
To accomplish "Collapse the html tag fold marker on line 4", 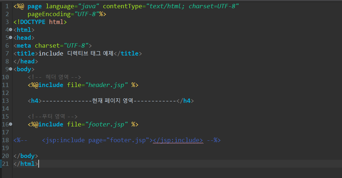I will click(x=10, y=30).
